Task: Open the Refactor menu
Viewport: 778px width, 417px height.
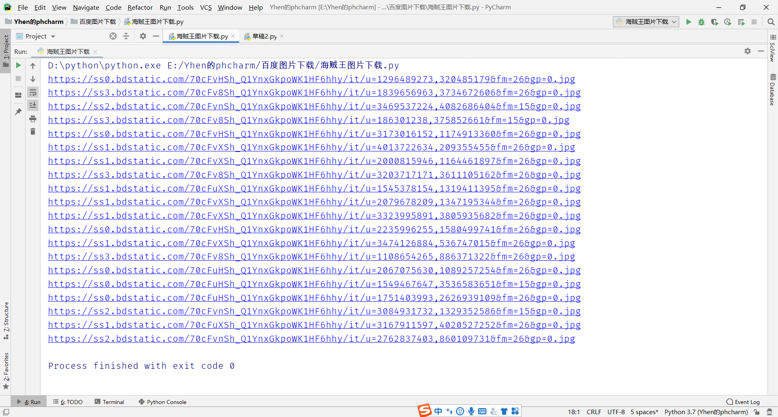Action: [x=140, y=7]
